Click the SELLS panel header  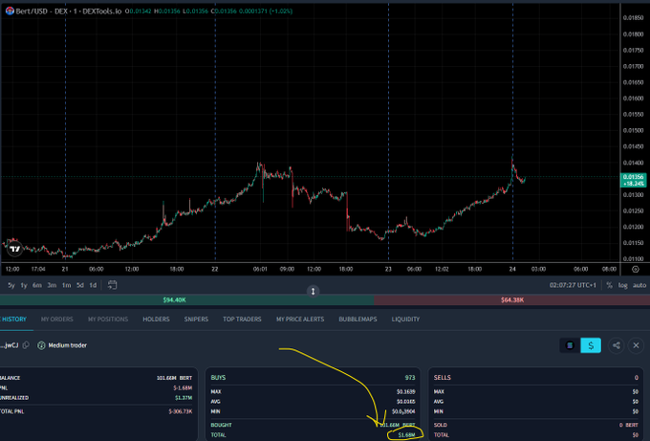pyautogui.click(x=442, y=378)
